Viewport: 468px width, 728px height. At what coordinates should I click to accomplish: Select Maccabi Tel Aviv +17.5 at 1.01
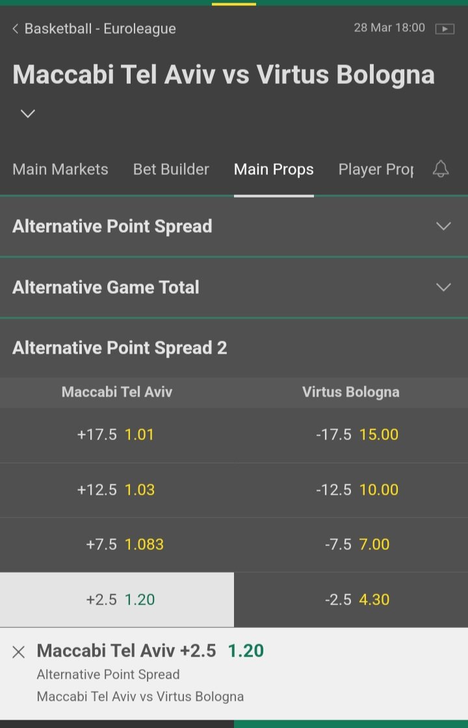116,435
